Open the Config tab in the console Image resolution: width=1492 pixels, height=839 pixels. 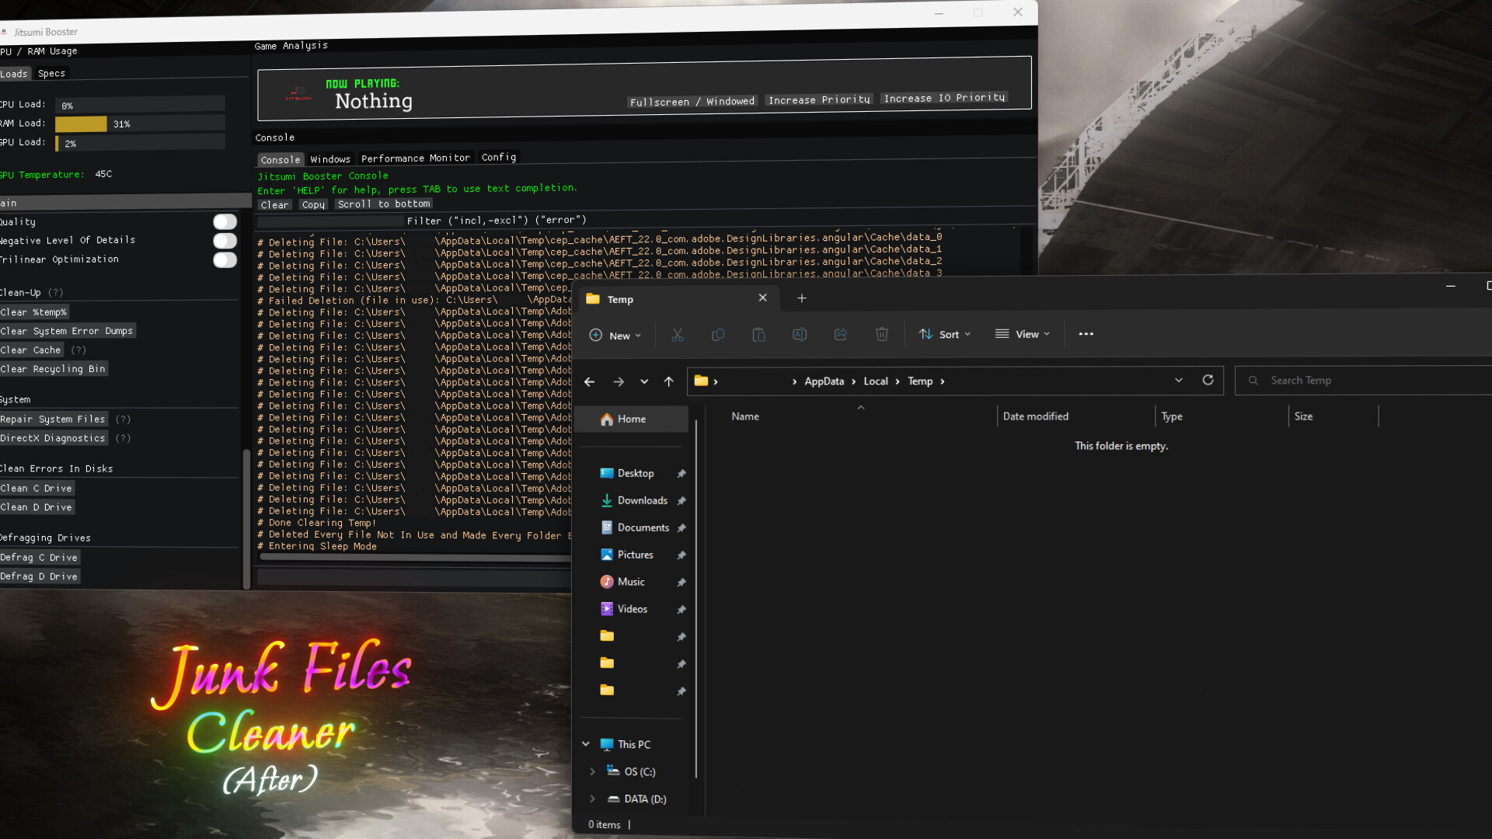point(498,157)
